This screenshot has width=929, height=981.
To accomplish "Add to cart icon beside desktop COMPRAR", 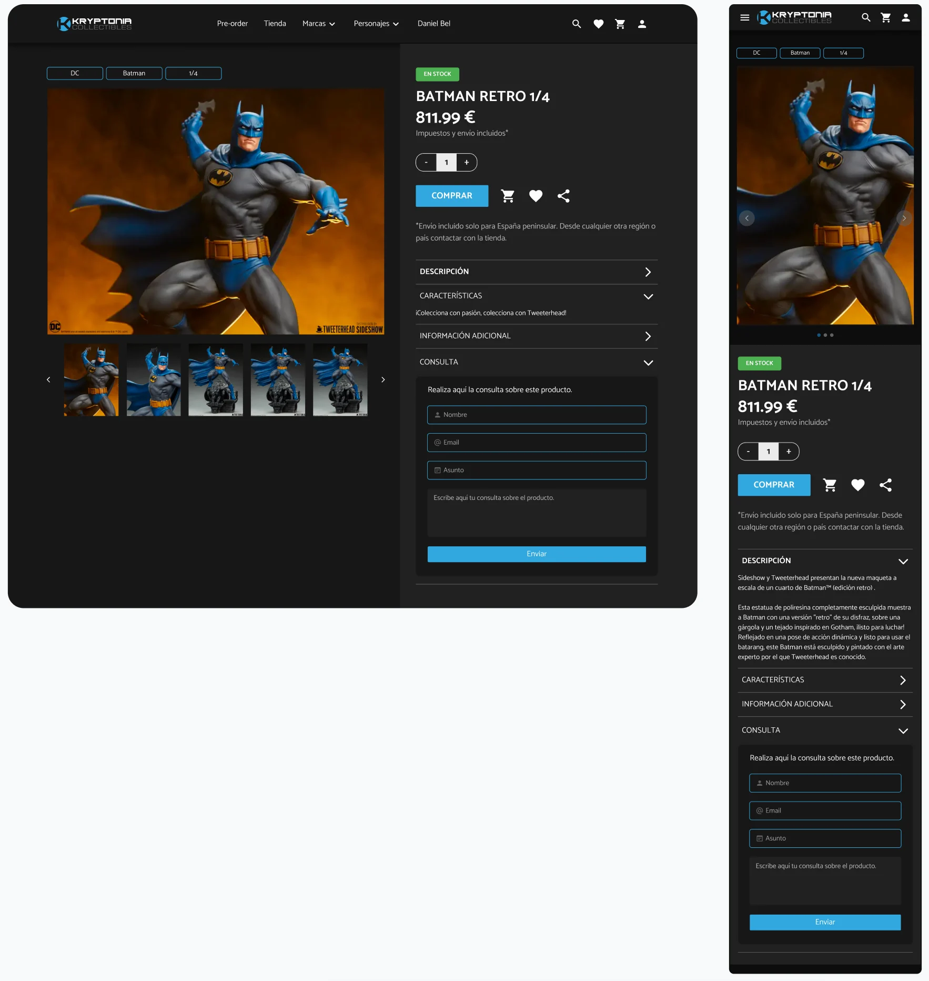I will tap(508, 196).
